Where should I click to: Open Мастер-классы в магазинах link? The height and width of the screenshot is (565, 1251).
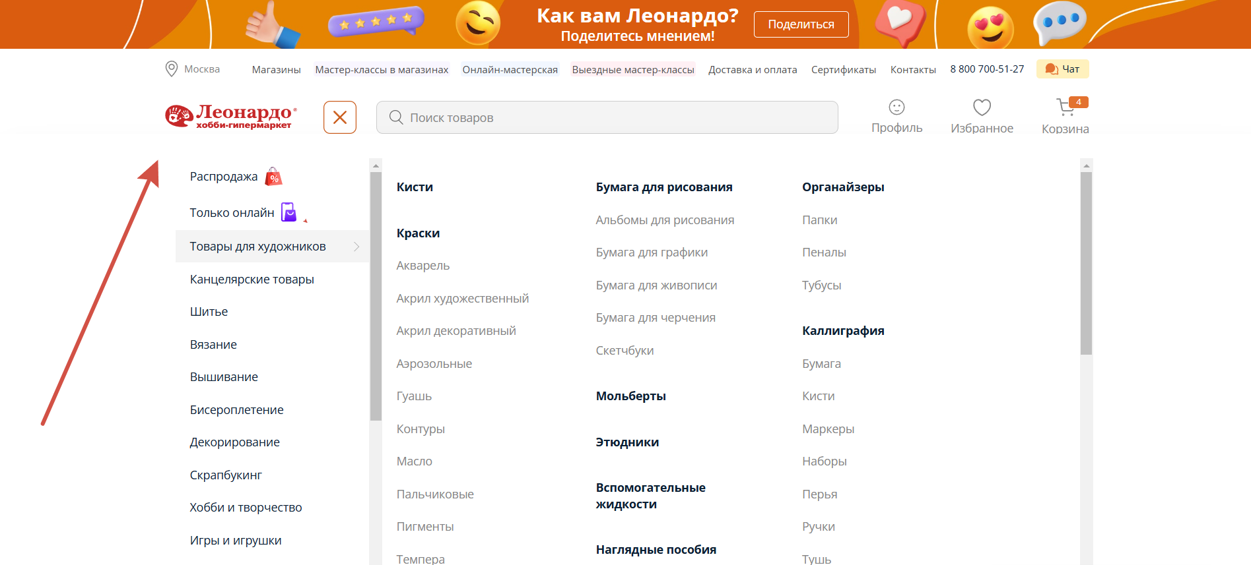382,70
